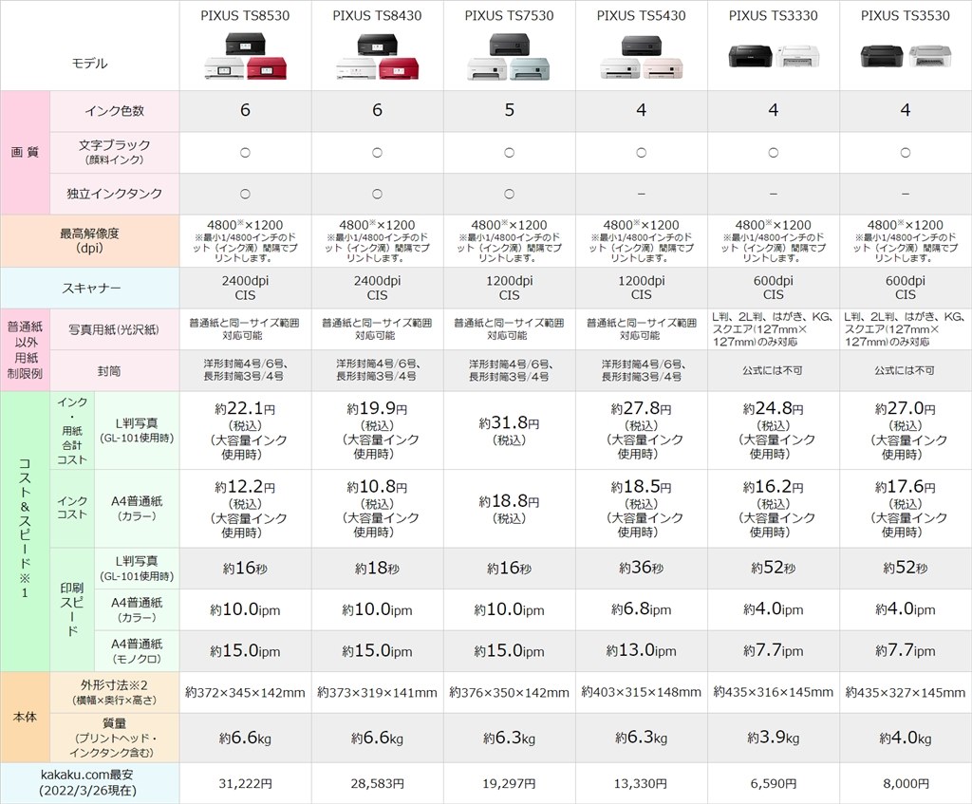Click the "約373×319×141mm" dimensions cell
972x804 pixels.
377,692
